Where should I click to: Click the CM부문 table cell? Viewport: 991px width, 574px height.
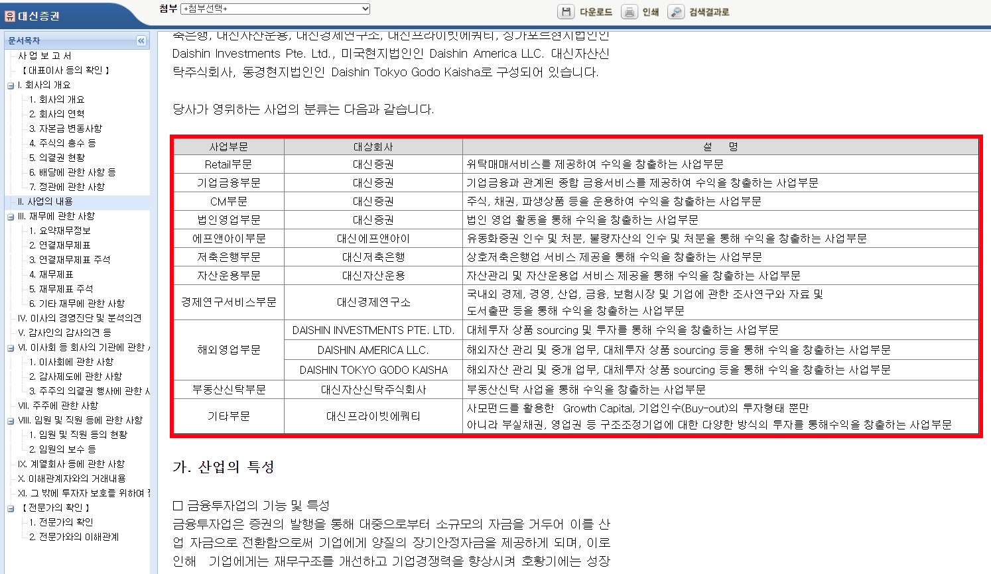[228, 201]
